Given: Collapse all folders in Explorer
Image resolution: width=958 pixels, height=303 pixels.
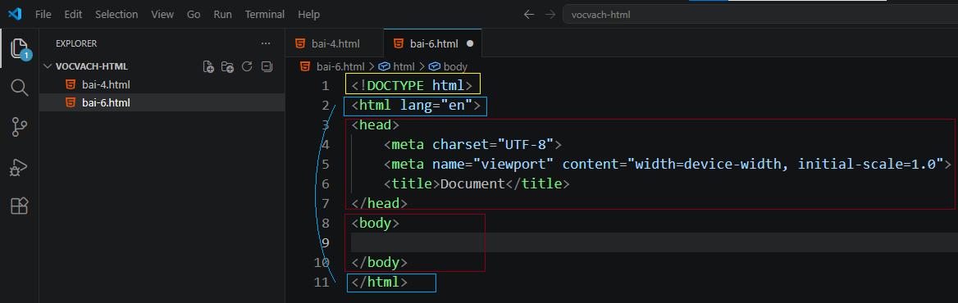Looking at the screenshot, I should (267, 66).
